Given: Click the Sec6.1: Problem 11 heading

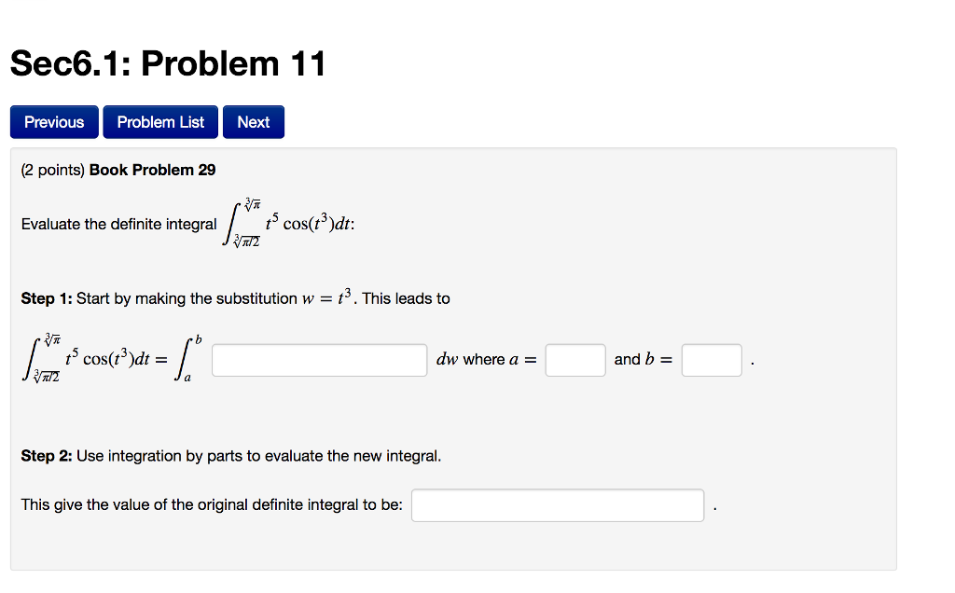Looking at the screenshot, I should coord(166,63).
